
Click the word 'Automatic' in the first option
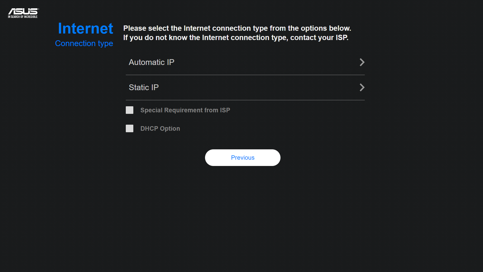(x=147, y=62)
